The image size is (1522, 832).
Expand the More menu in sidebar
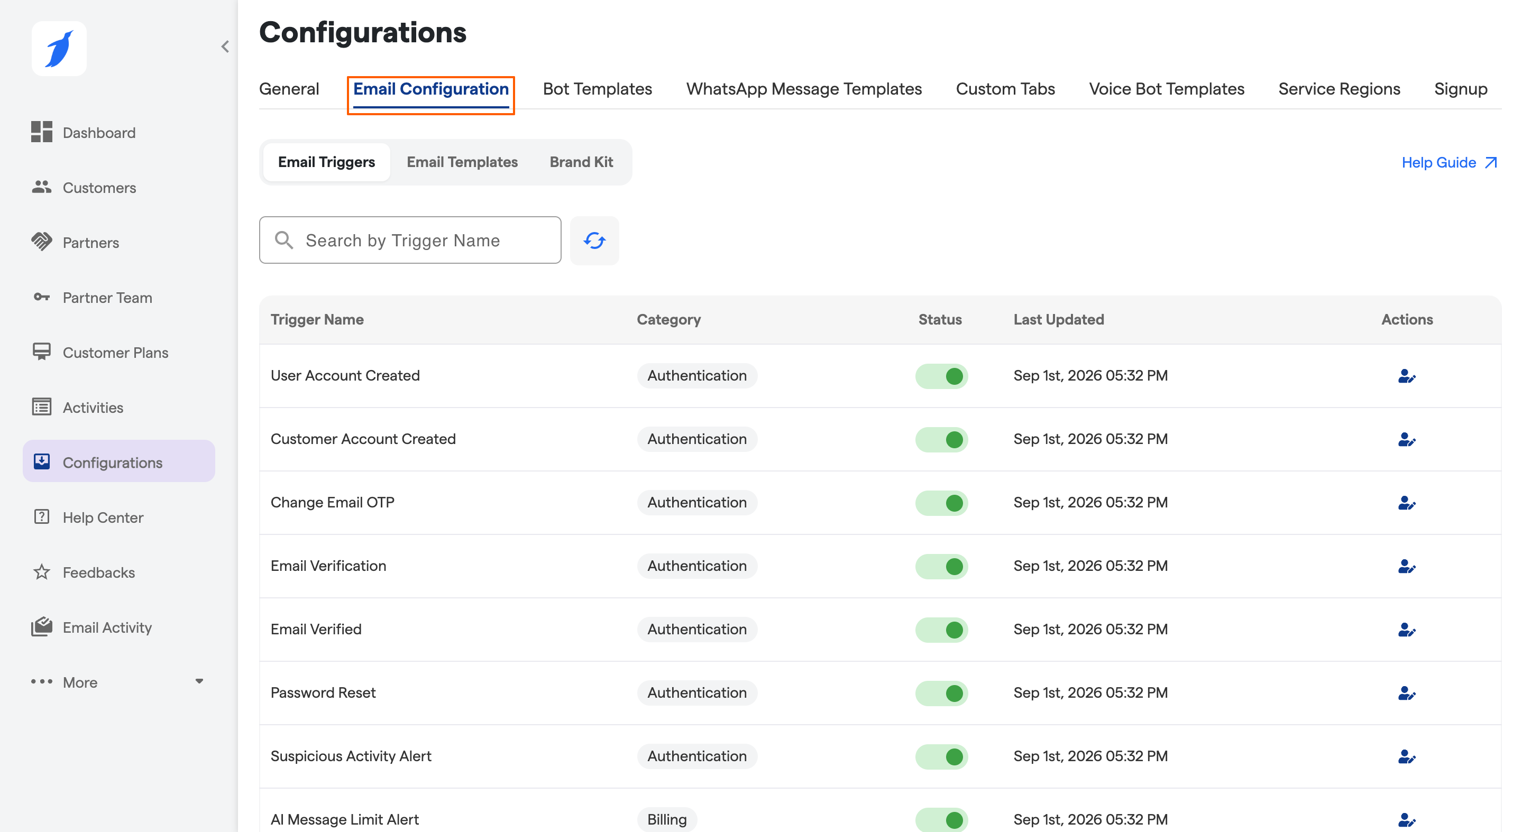pyautogui.click(x=118, y=682)
